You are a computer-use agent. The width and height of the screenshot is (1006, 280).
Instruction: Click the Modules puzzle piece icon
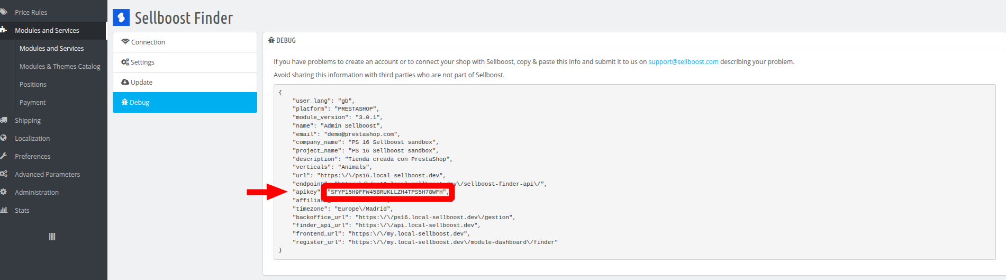coord(4,30)
